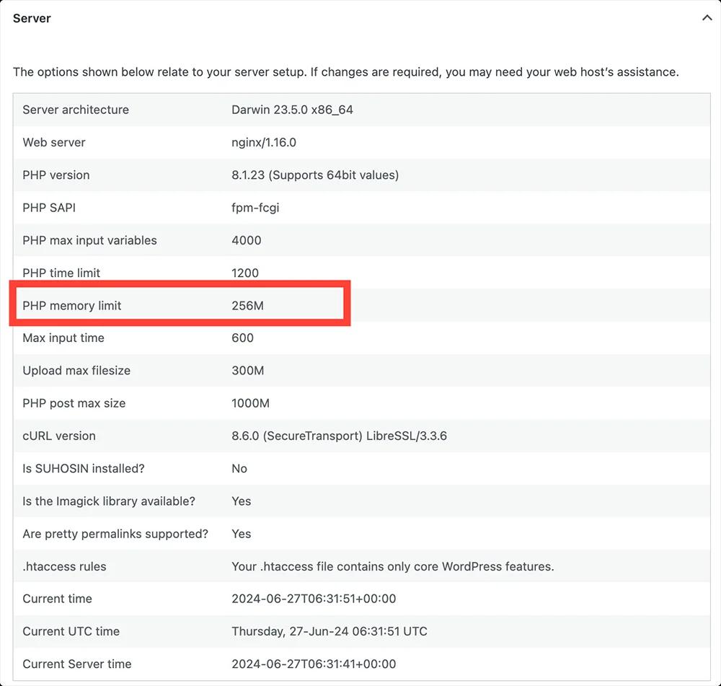Image resolution: width=721 pixels, height=686 pixels.
Task: Select the value '300M'
Action: click(248, 371)
